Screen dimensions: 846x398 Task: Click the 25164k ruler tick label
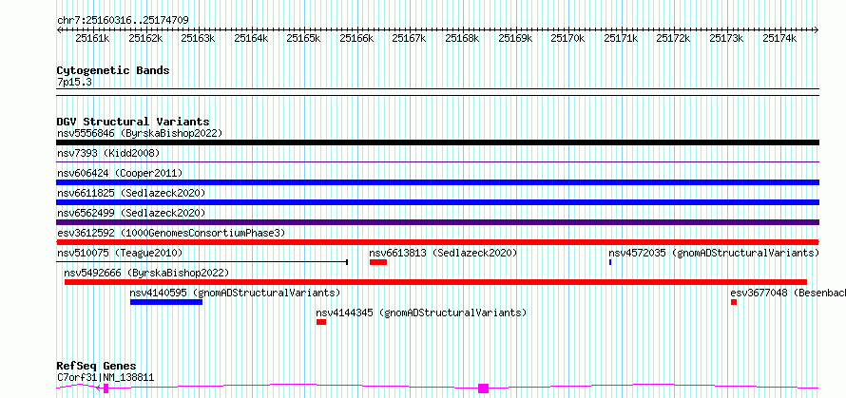tap(251, 39)
